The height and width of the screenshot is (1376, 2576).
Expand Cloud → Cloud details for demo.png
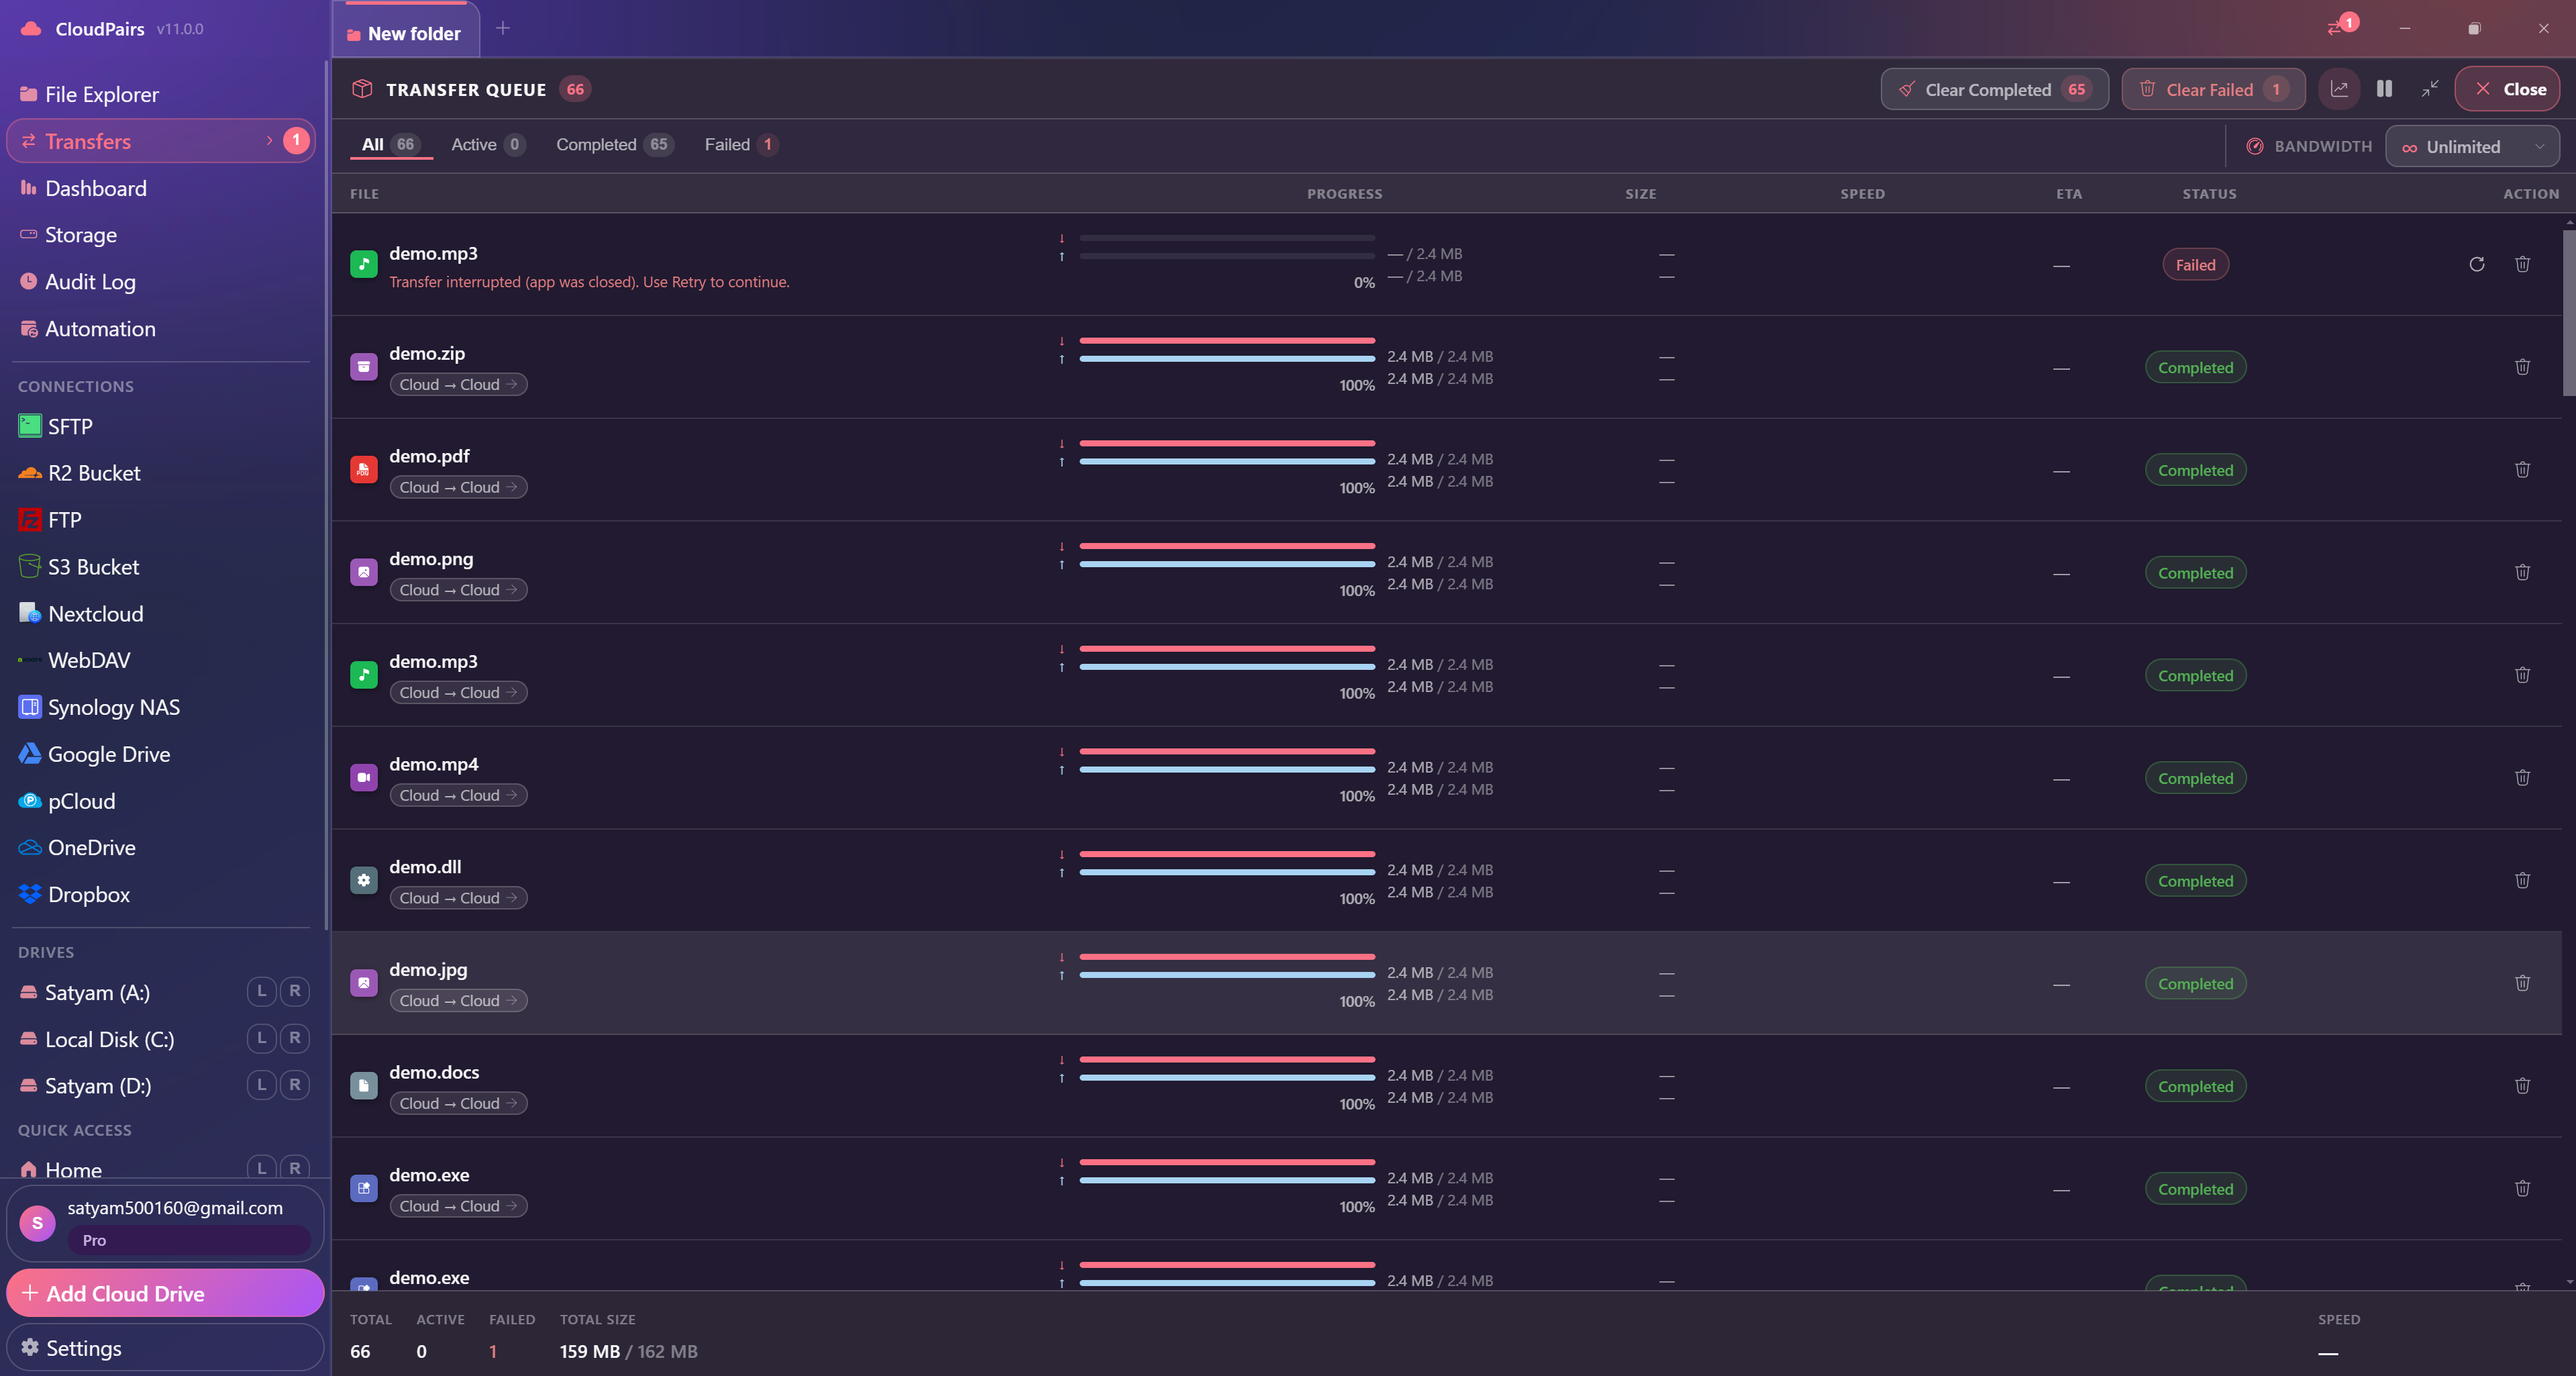(458, 590)
